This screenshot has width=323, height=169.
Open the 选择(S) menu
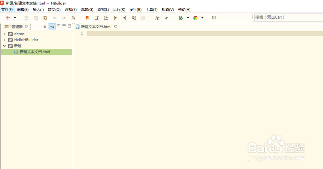71,9
